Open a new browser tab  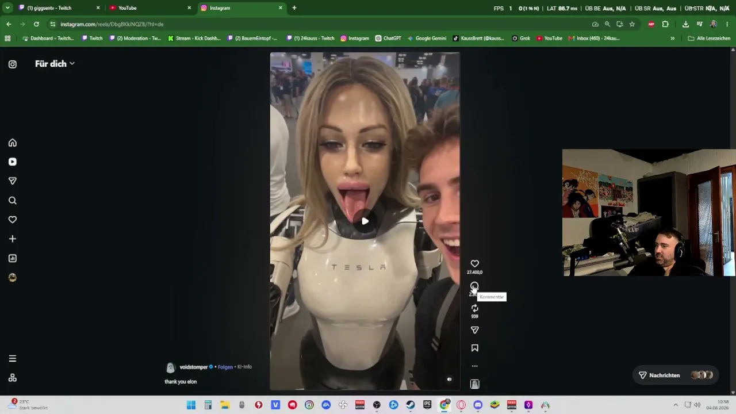tap(294, 8)
